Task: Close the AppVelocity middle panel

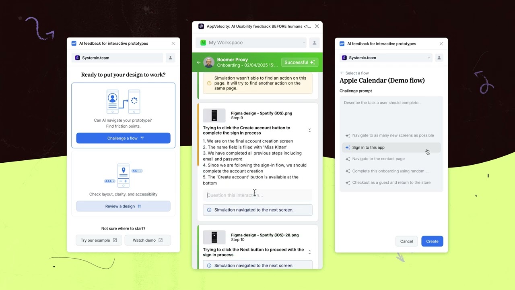Action: click(x=317, y=27)
